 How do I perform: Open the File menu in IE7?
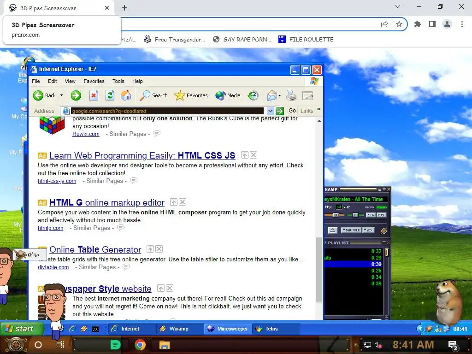click(x=36, y=81)
